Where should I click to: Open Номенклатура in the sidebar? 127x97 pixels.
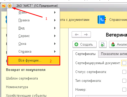(17, 87)
